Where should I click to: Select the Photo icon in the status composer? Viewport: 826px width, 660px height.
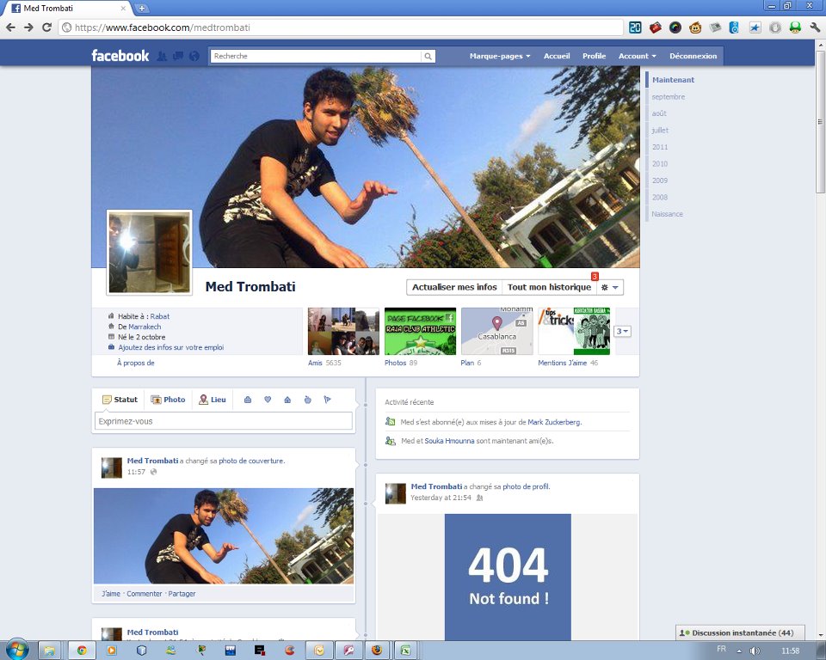[x=169, y=399]
